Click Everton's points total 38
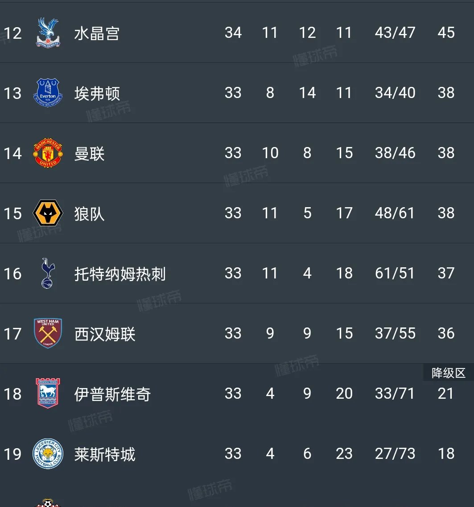Image resolution: width=474 pixels, height=507 pixels. tap(445, 93)
